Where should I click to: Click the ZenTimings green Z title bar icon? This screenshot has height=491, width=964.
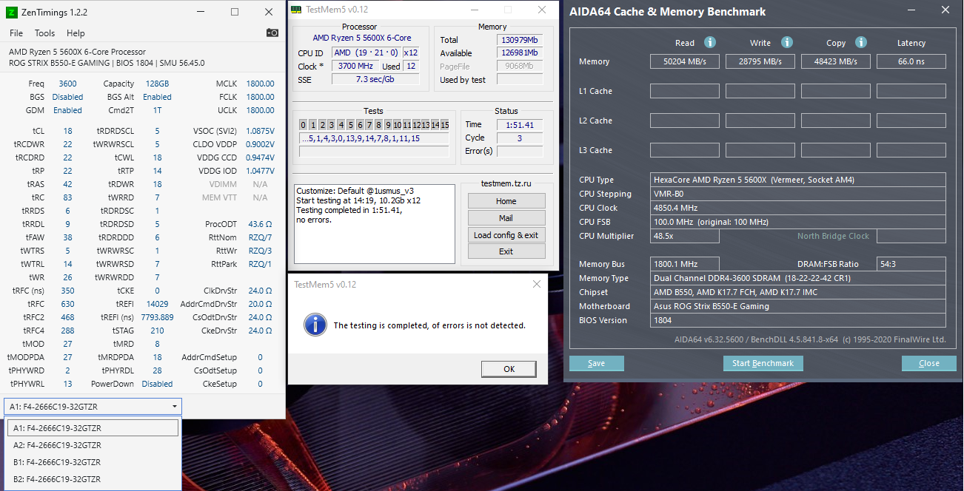point(12,12)
